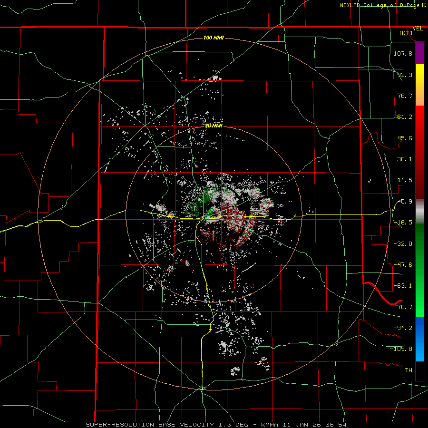Viewport: 428px width, 428px height.
Task: Select the -47.6 knot scale value
Action: (x=403, y=265)
